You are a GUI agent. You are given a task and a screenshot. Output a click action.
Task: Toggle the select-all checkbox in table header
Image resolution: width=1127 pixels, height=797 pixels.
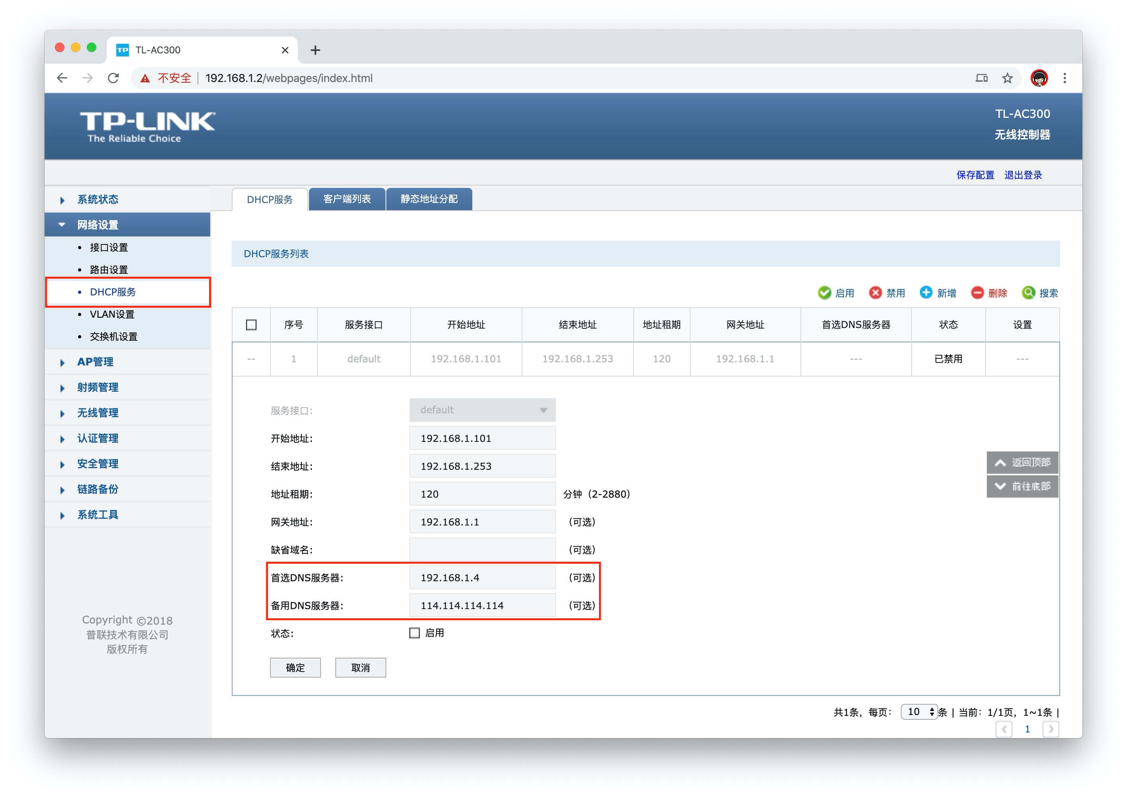click(x=251, y=325)
